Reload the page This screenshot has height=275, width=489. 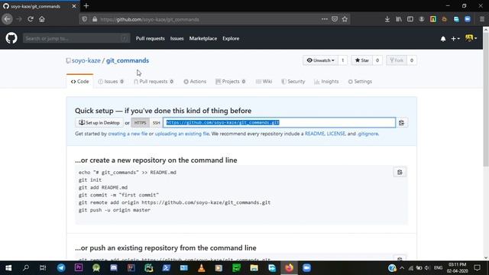31,19
